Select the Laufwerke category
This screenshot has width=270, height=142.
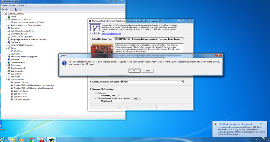click(x=15, y=54)
